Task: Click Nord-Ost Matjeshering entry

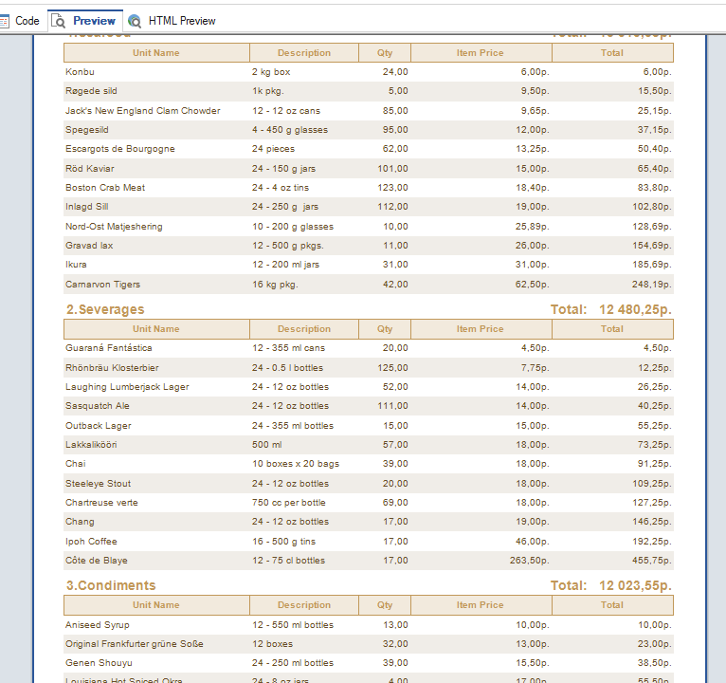Action: coord(114,227)
